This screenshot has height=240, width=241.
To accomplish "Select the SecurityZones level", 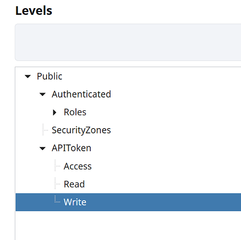I will coord(81,130).
